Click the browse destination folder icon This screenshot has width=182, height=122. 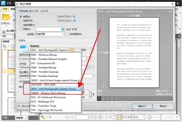click(90, 59)
